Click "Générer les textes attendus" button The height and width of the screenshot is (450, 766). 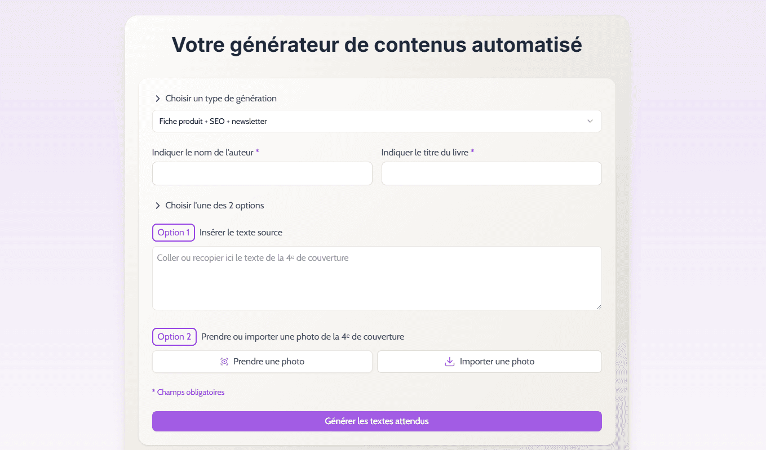[x=377, y=421]
